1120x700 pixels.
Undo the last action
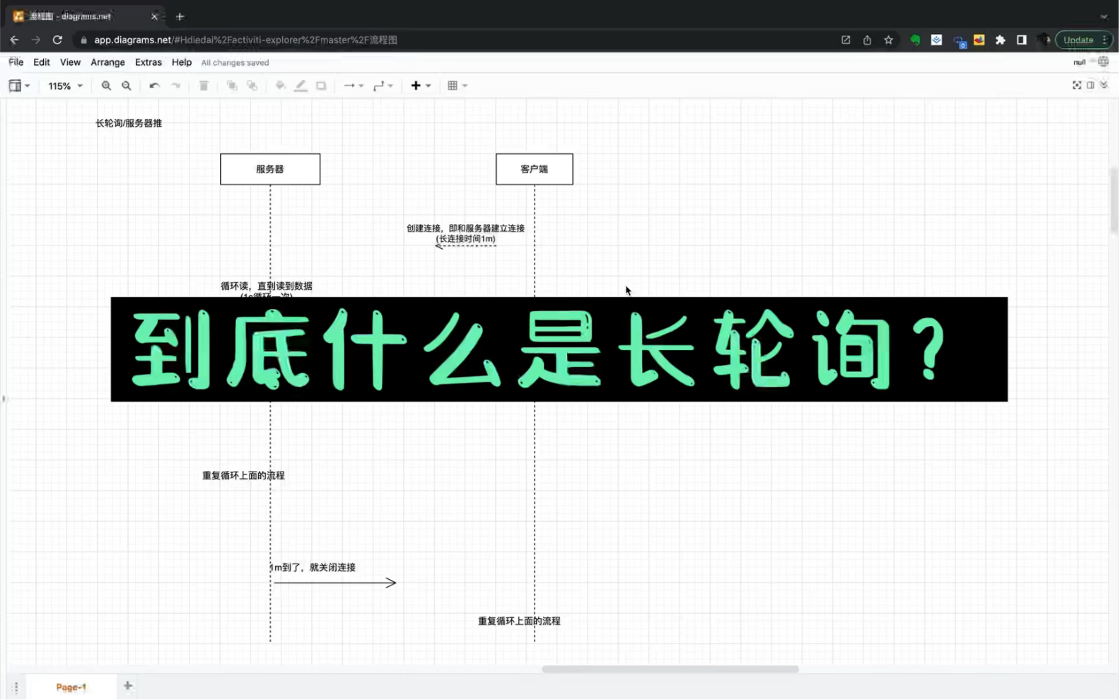pos(154,86)
